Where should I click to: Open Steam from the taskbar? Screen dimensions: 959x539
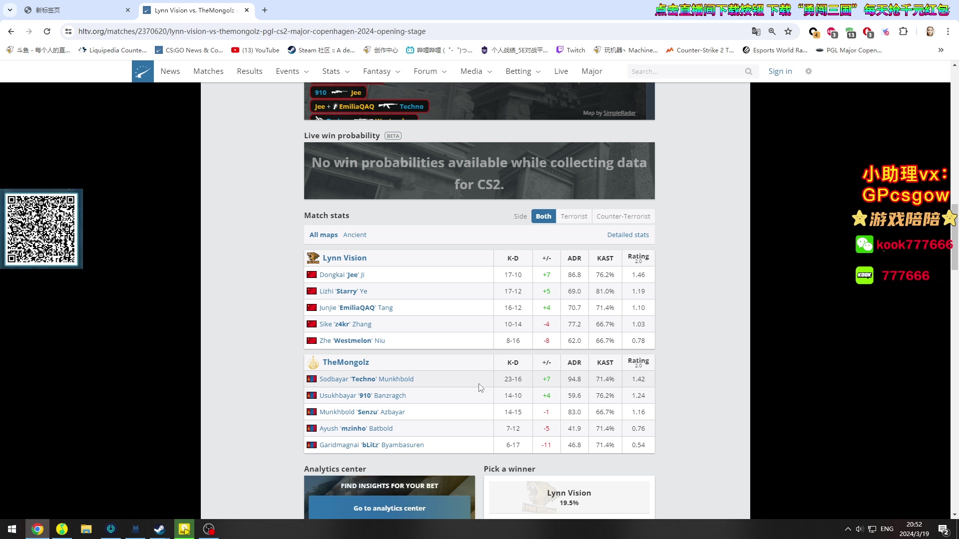(x=160, y=529)
